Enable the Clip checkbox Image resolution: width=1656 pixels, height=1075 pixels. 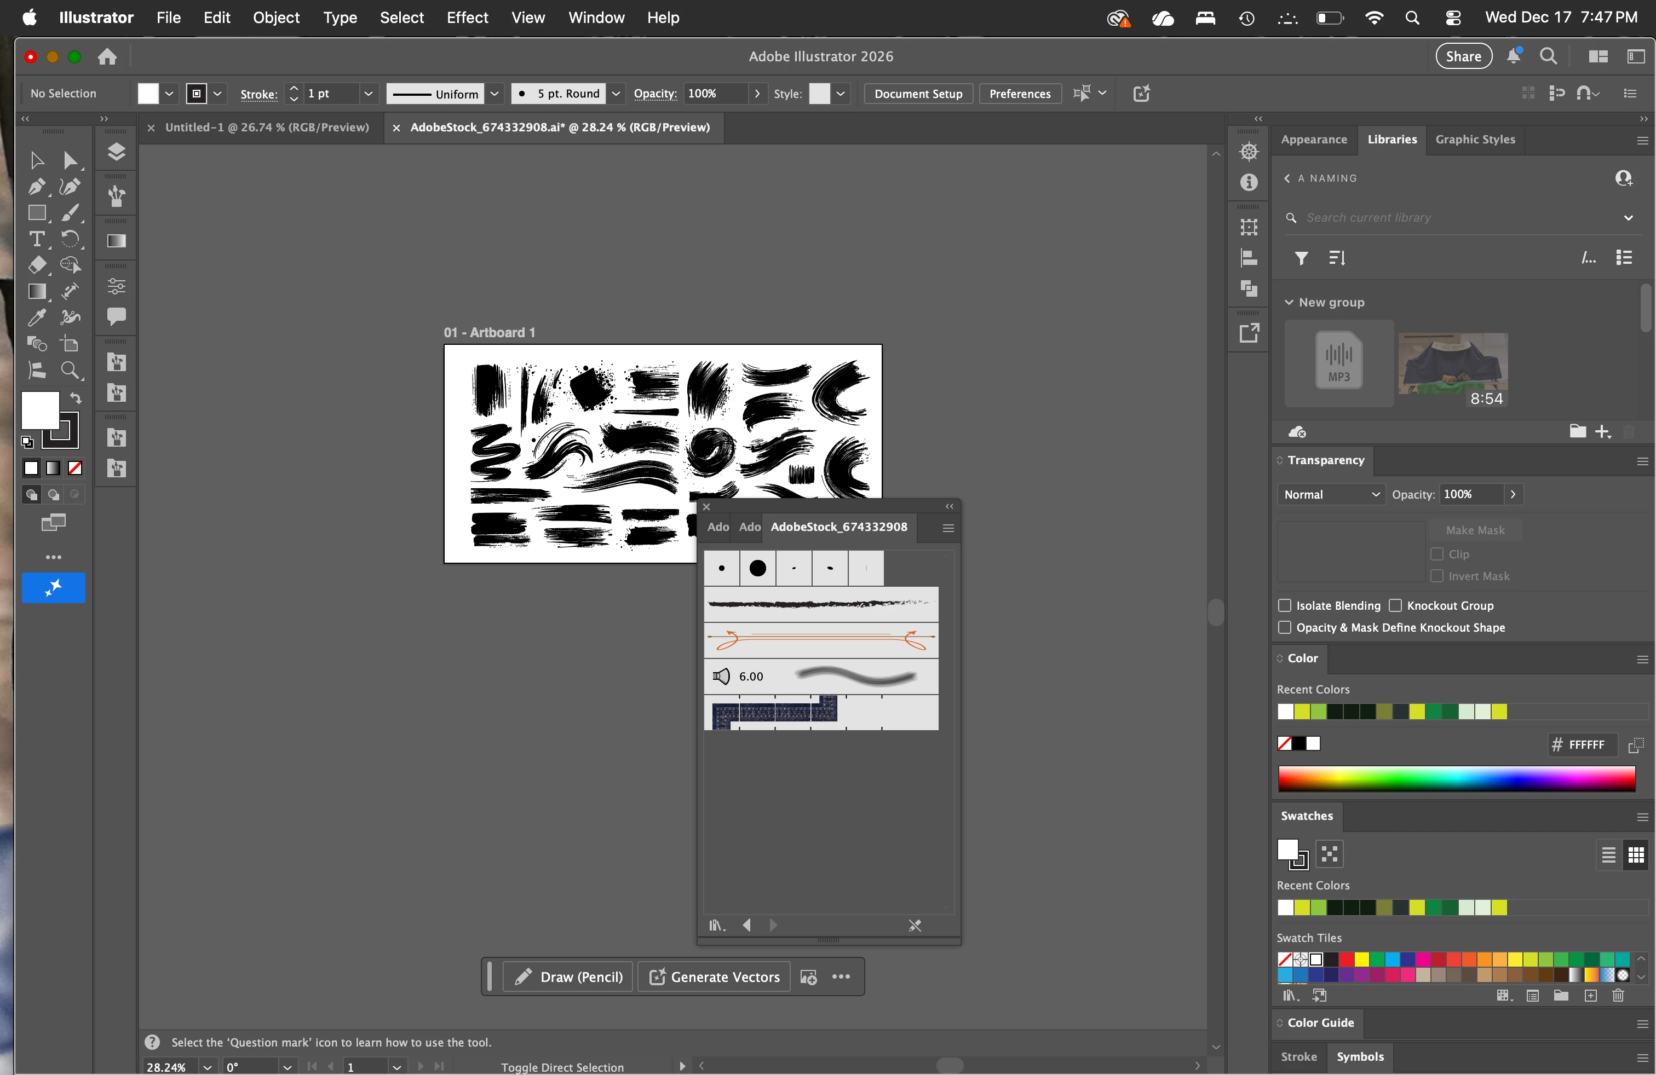coord(1437,554)
